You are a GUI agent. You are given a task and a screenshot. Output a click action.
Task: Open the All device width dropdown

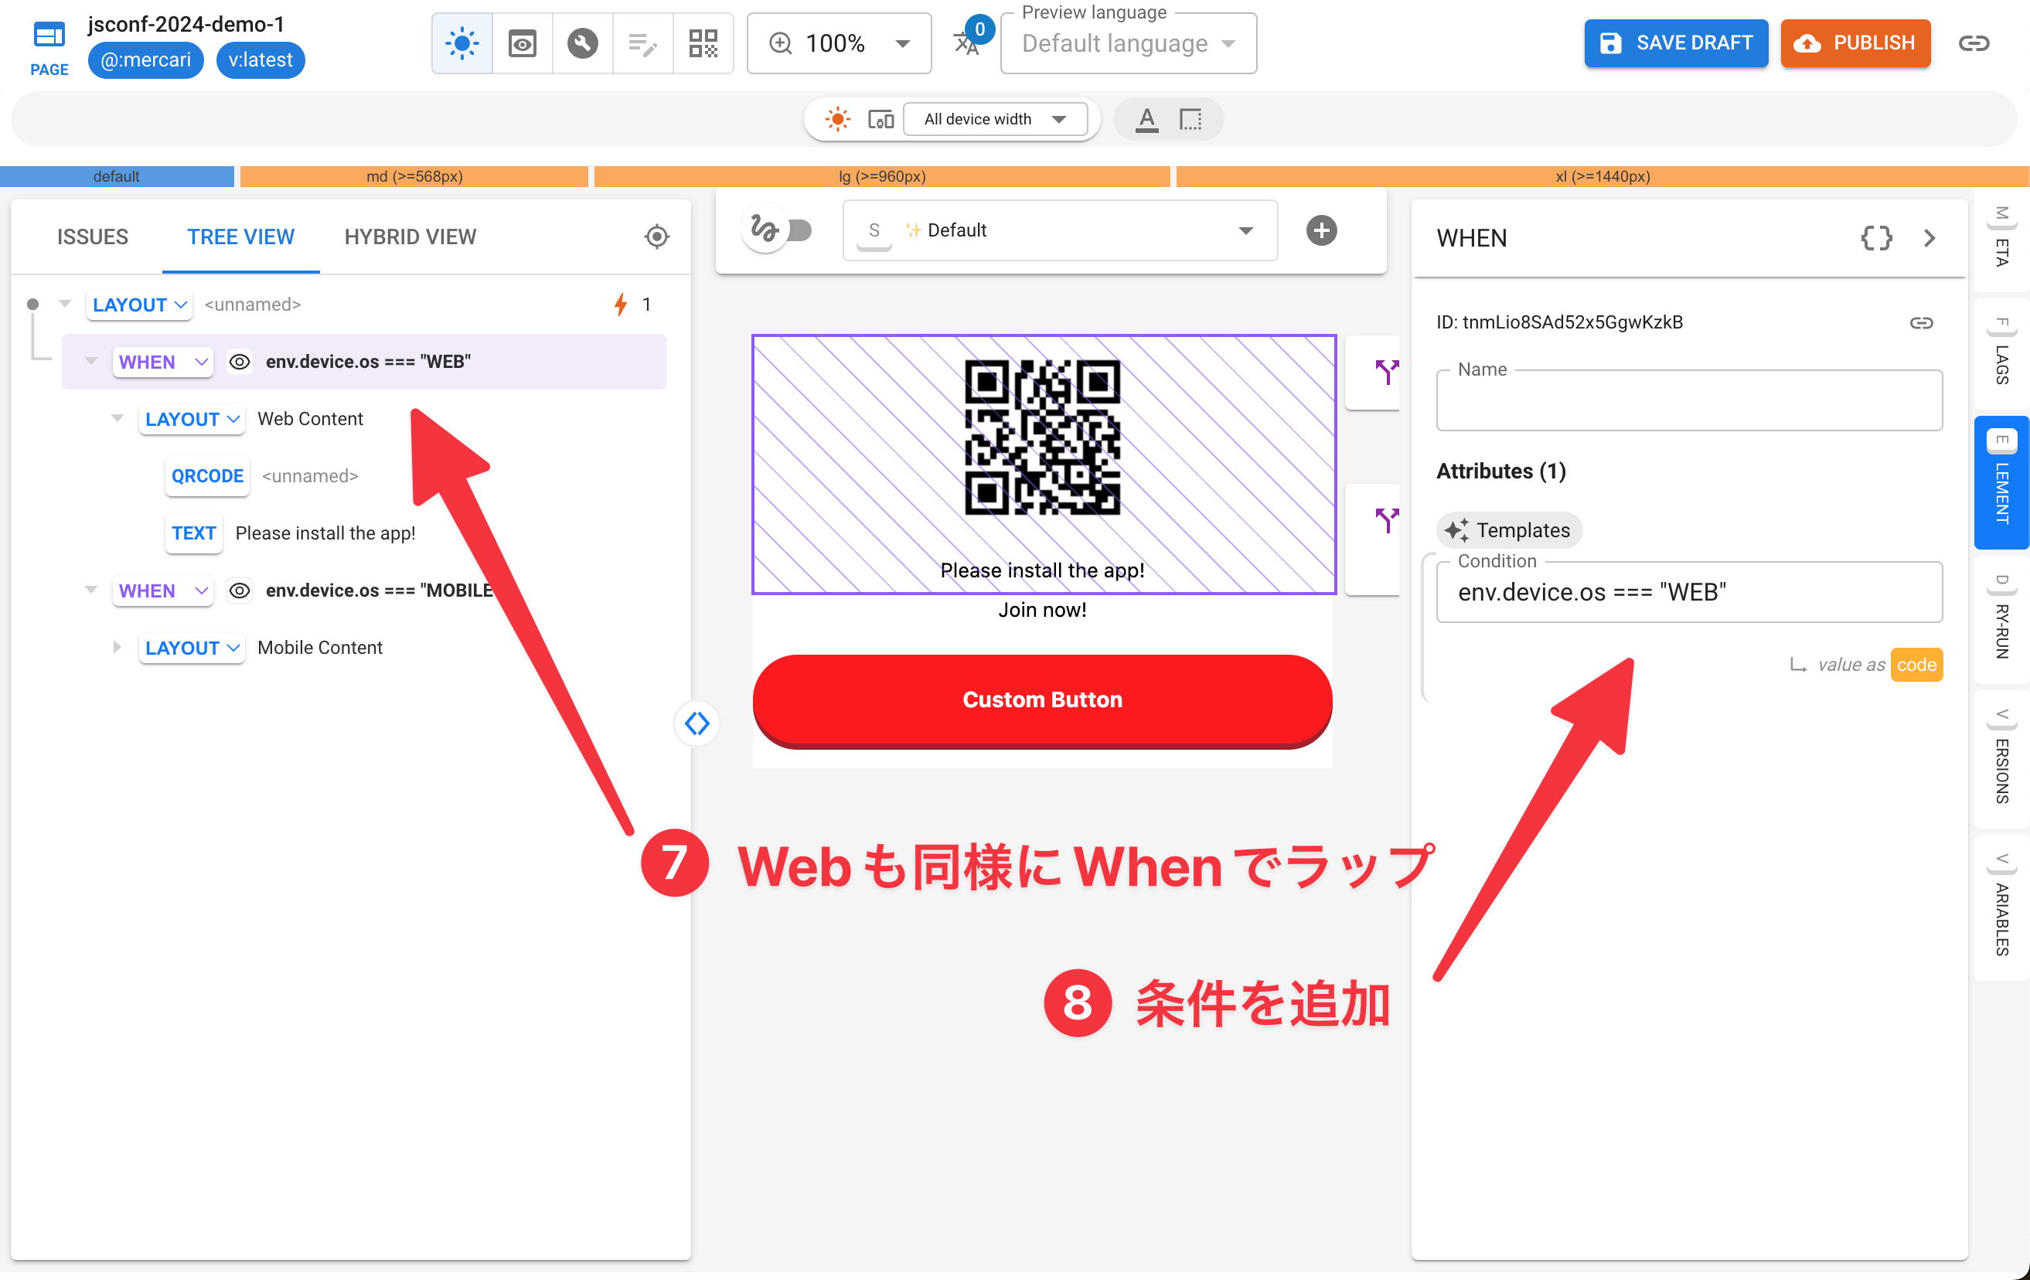pyautogui.click(x=996, y=119)
